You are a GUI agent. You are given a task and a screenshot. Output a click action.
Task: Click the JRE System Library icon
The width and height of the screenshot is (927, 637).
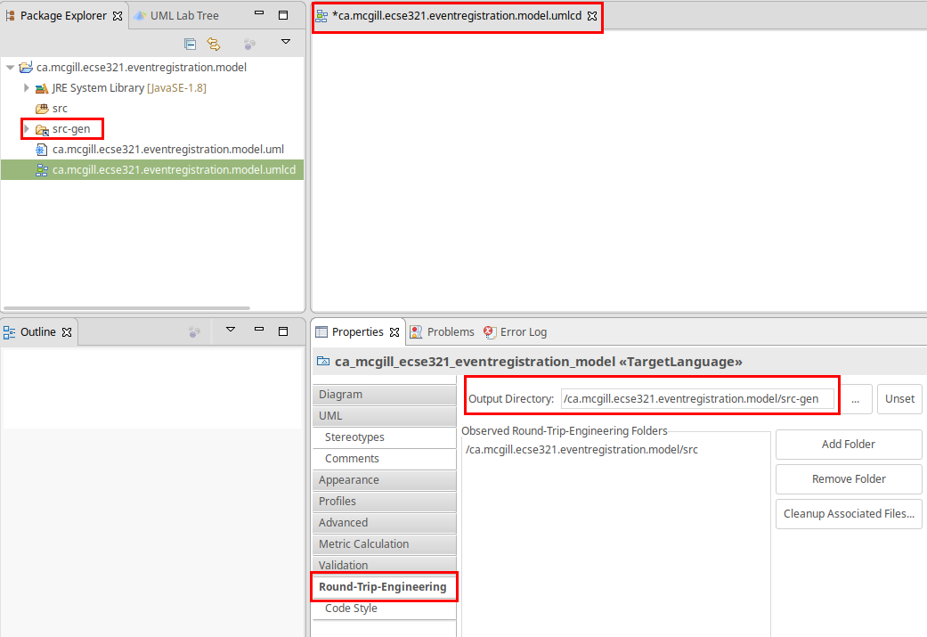(41, 89)
